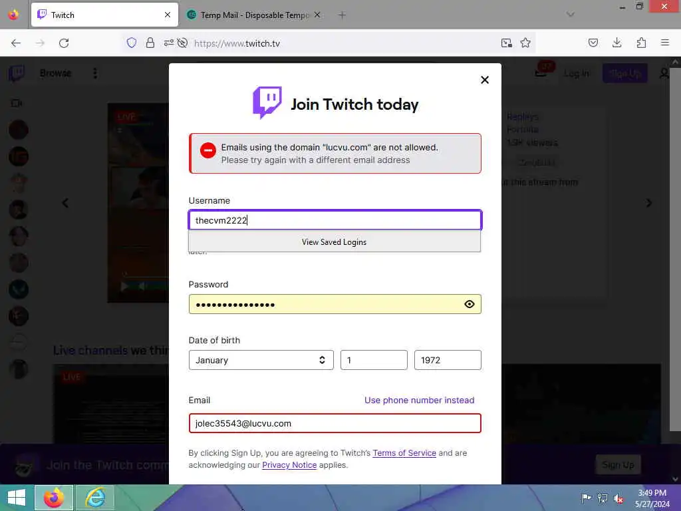Open the Twitch notifications inbox icon
The width and height of the screenshot is (681, 511).
coord(541,72)
